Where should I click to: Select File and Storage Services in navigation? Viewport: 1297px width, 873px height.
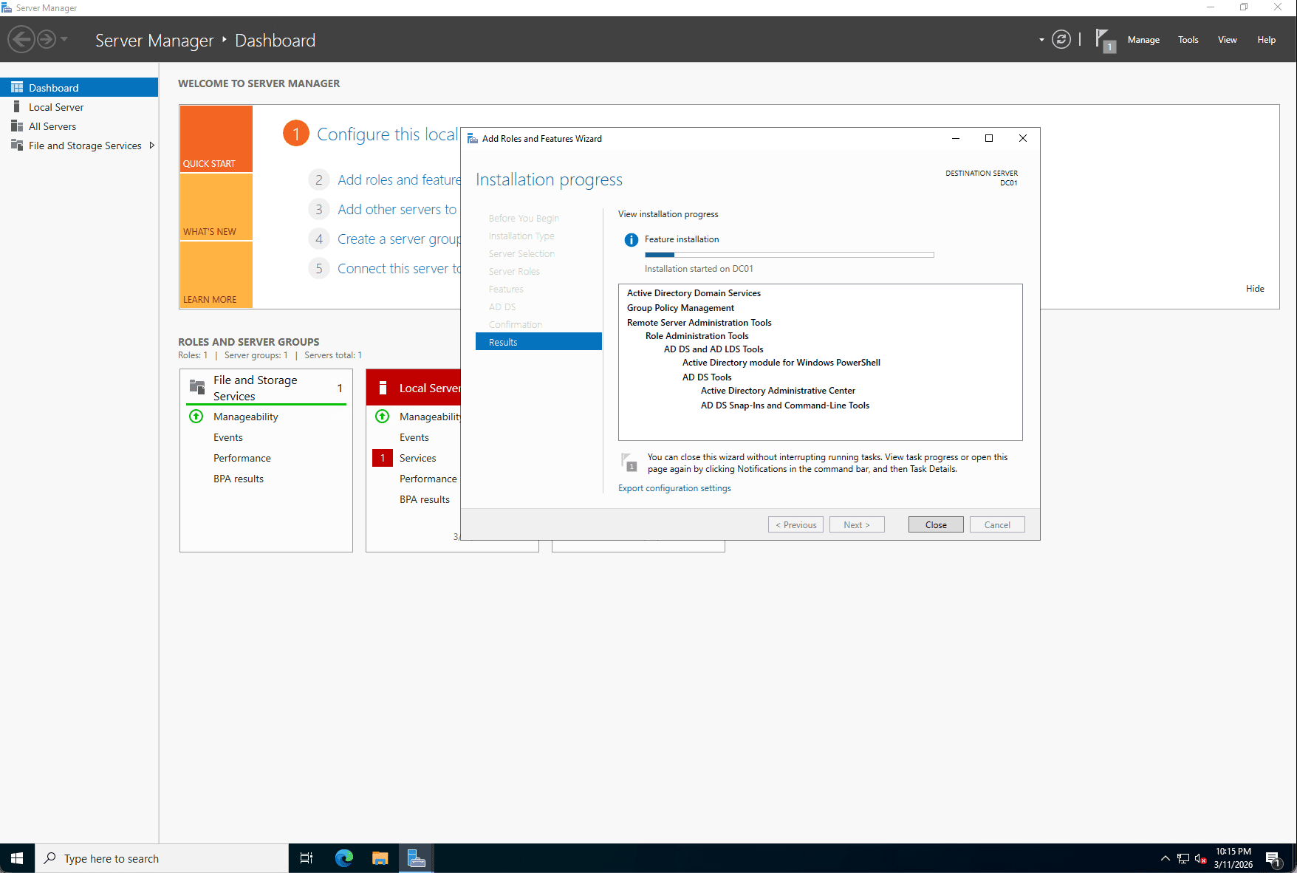[79, 145]
